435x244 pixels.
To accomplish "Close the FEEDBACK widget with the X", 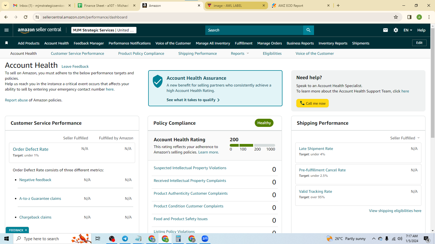I will [26, 230].
